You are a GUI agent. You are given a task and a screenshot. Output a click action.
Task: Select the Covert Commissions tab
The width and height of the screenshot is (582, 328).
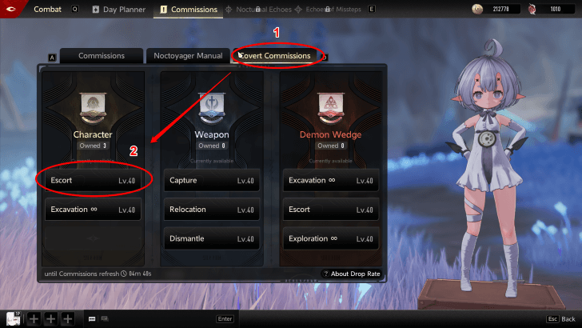click(x=276, y=56)
